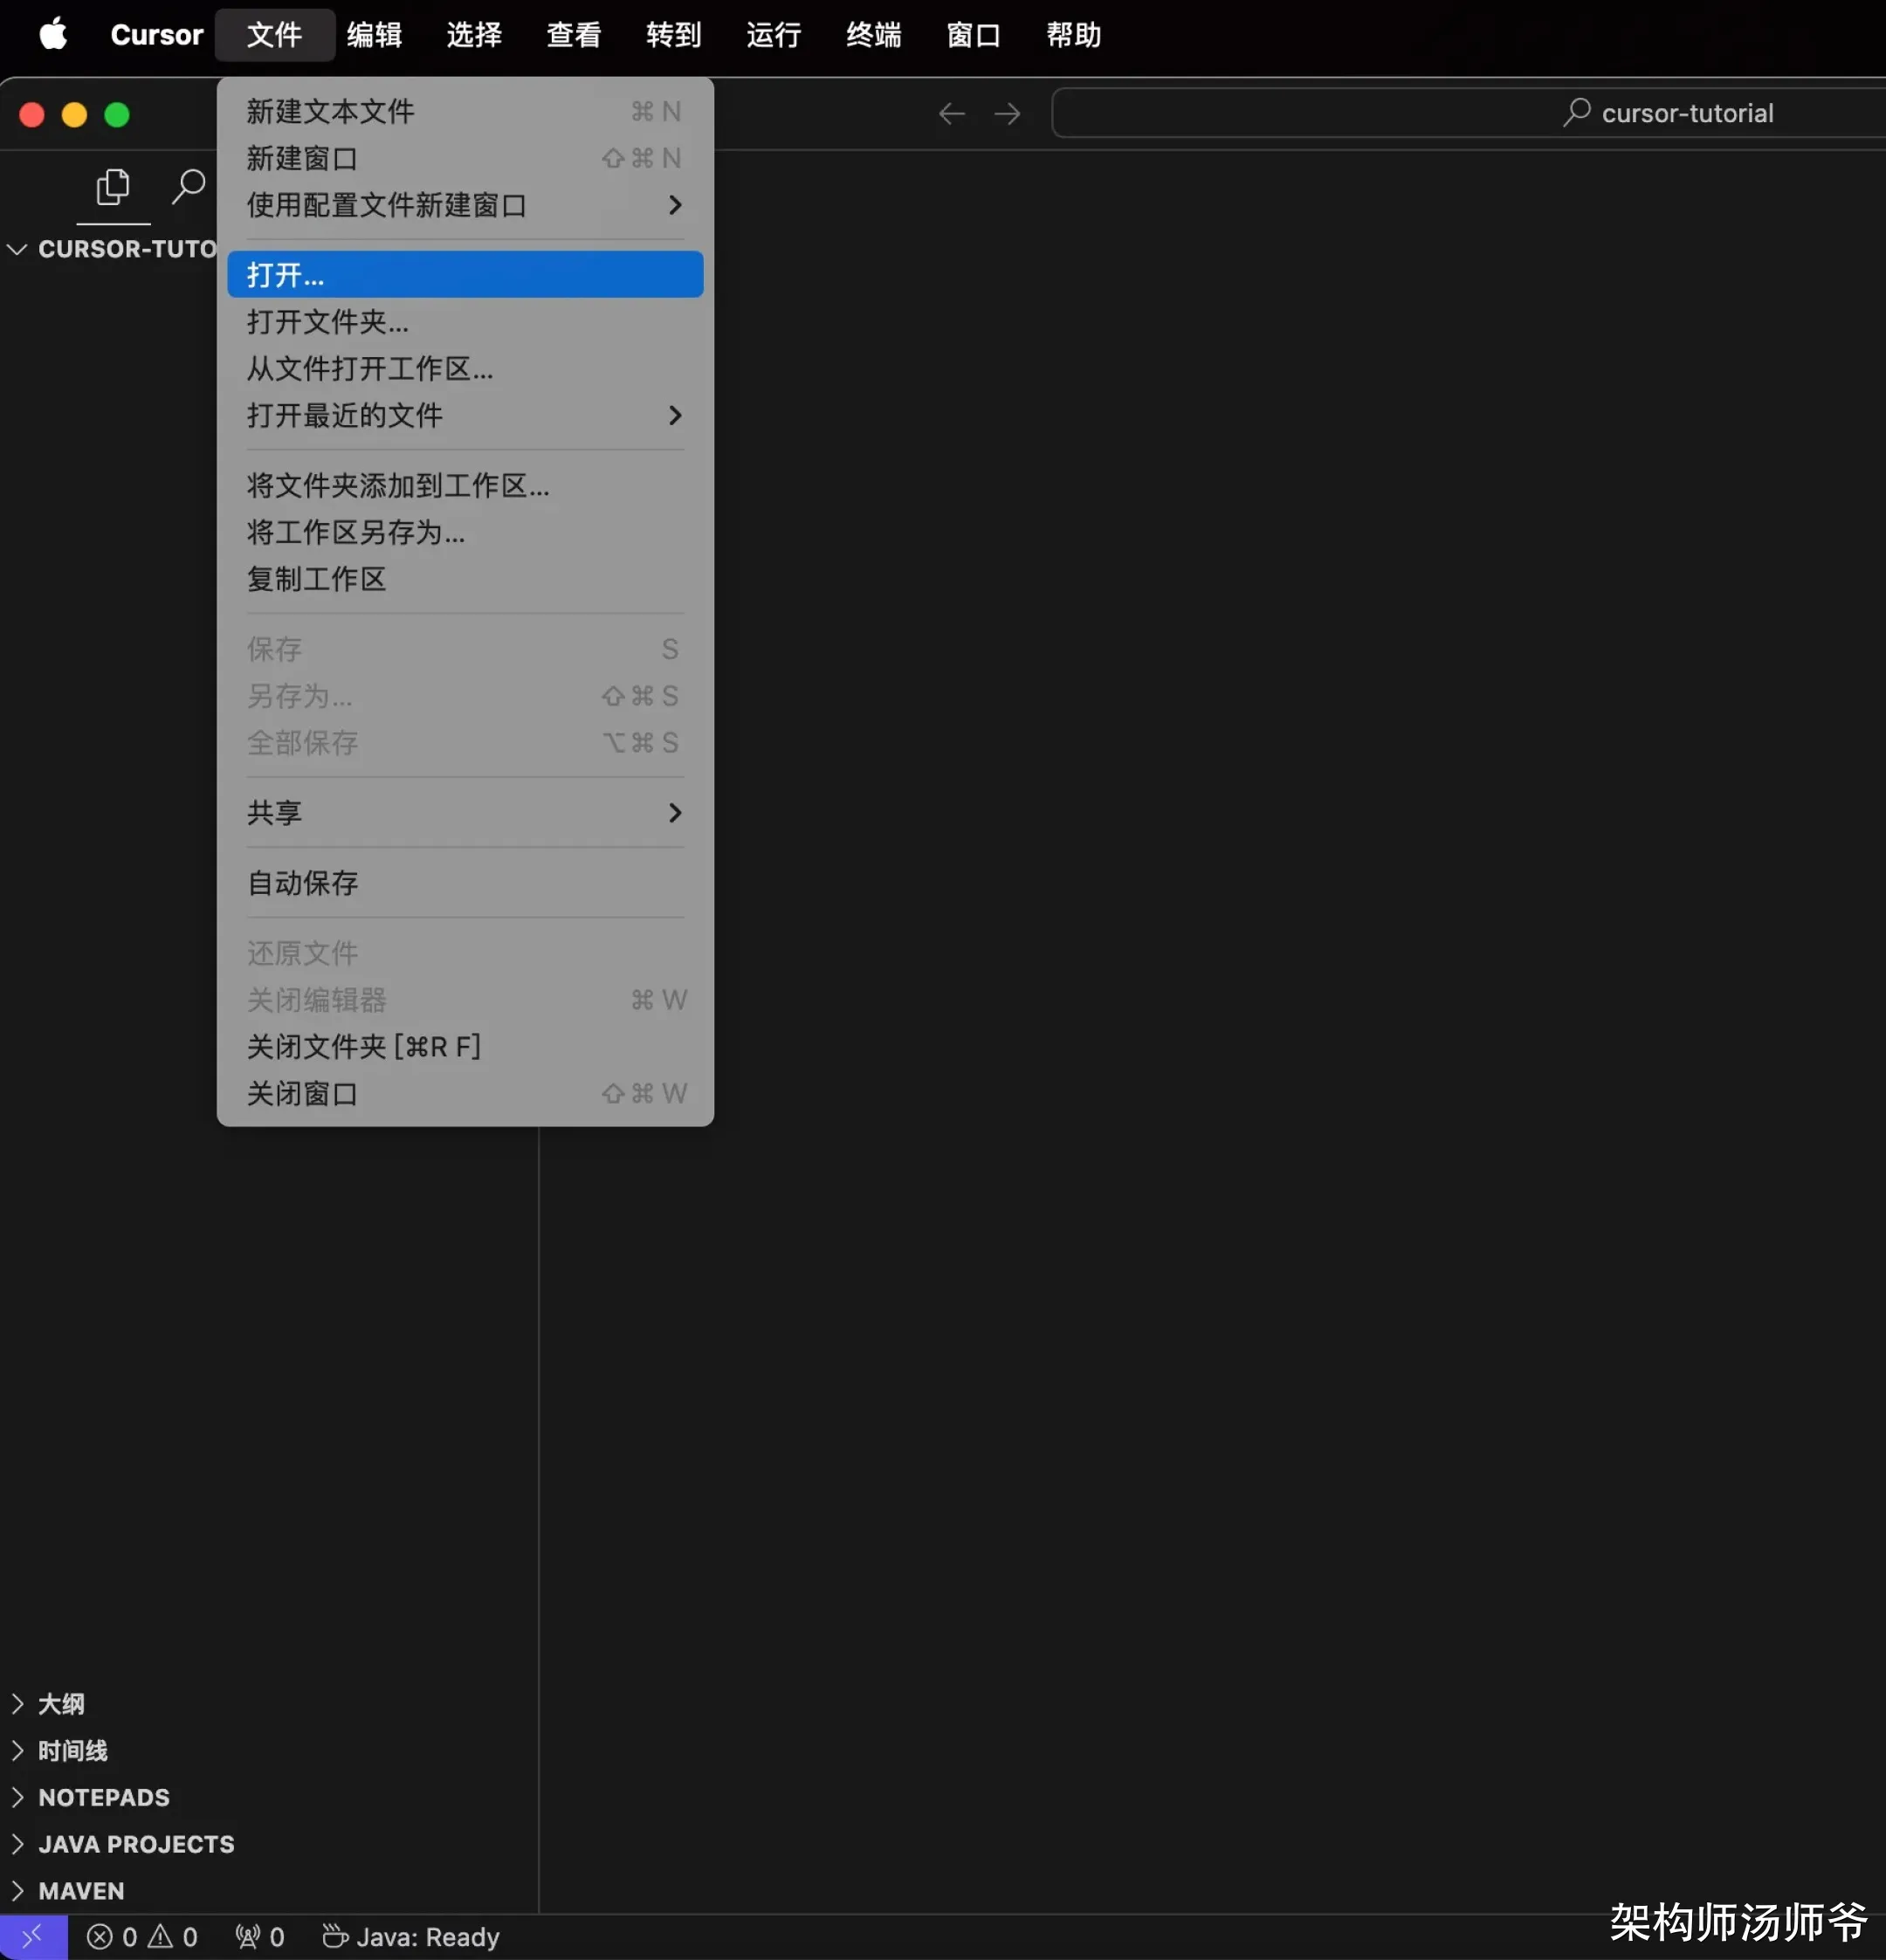Show errors and warnings count in status bar
The width and height of the screenshot is (1886, 1960).
point(142,1937)
